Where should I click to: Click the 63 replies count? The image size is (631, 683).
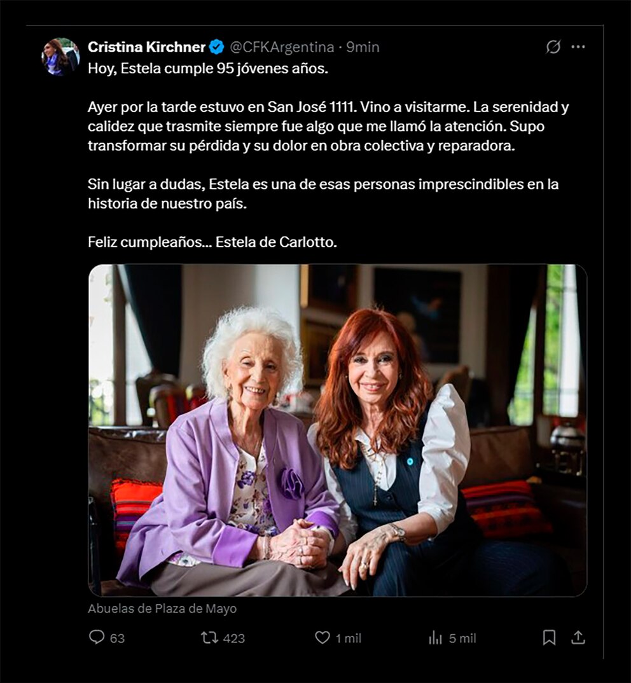pyautogui.click(x=117, y=638)
